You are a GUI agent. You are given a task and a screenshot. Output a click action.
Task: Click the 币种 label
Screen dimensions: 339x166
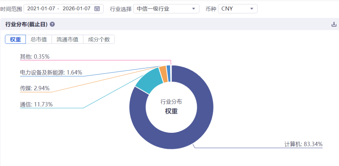point(211,9)
